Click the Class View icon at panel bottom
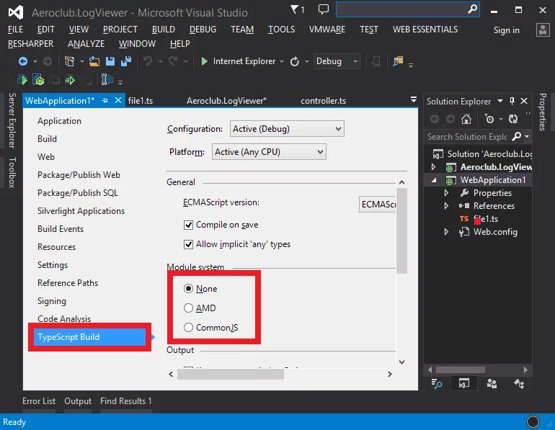 pyautogui.click(x=519, y=384)
